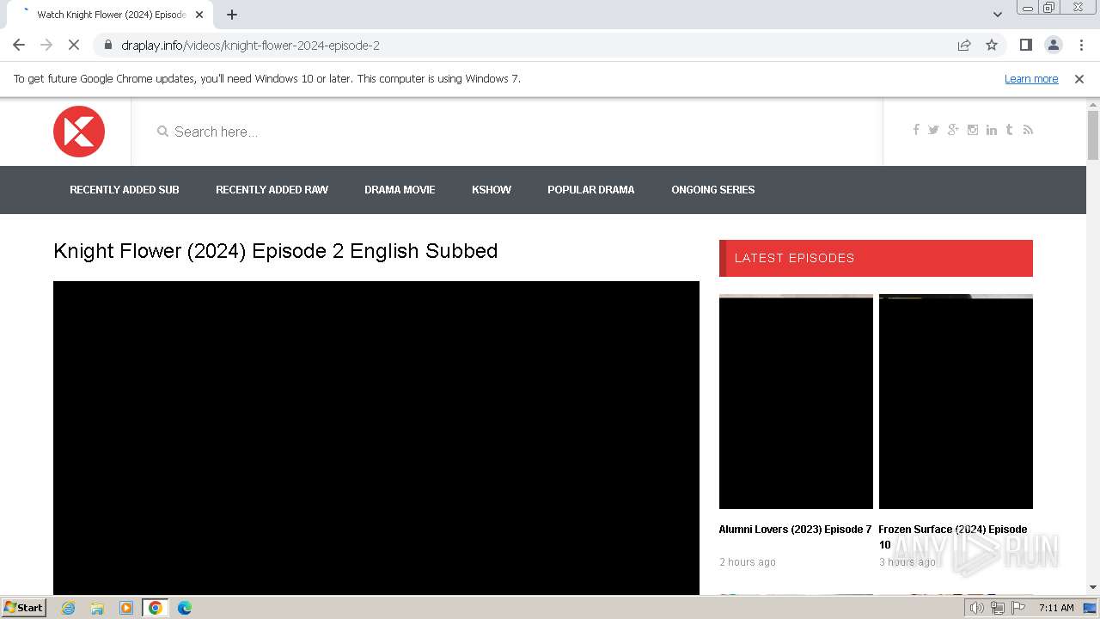Open Windows Explorer from the taskbar

pos(97,608)
